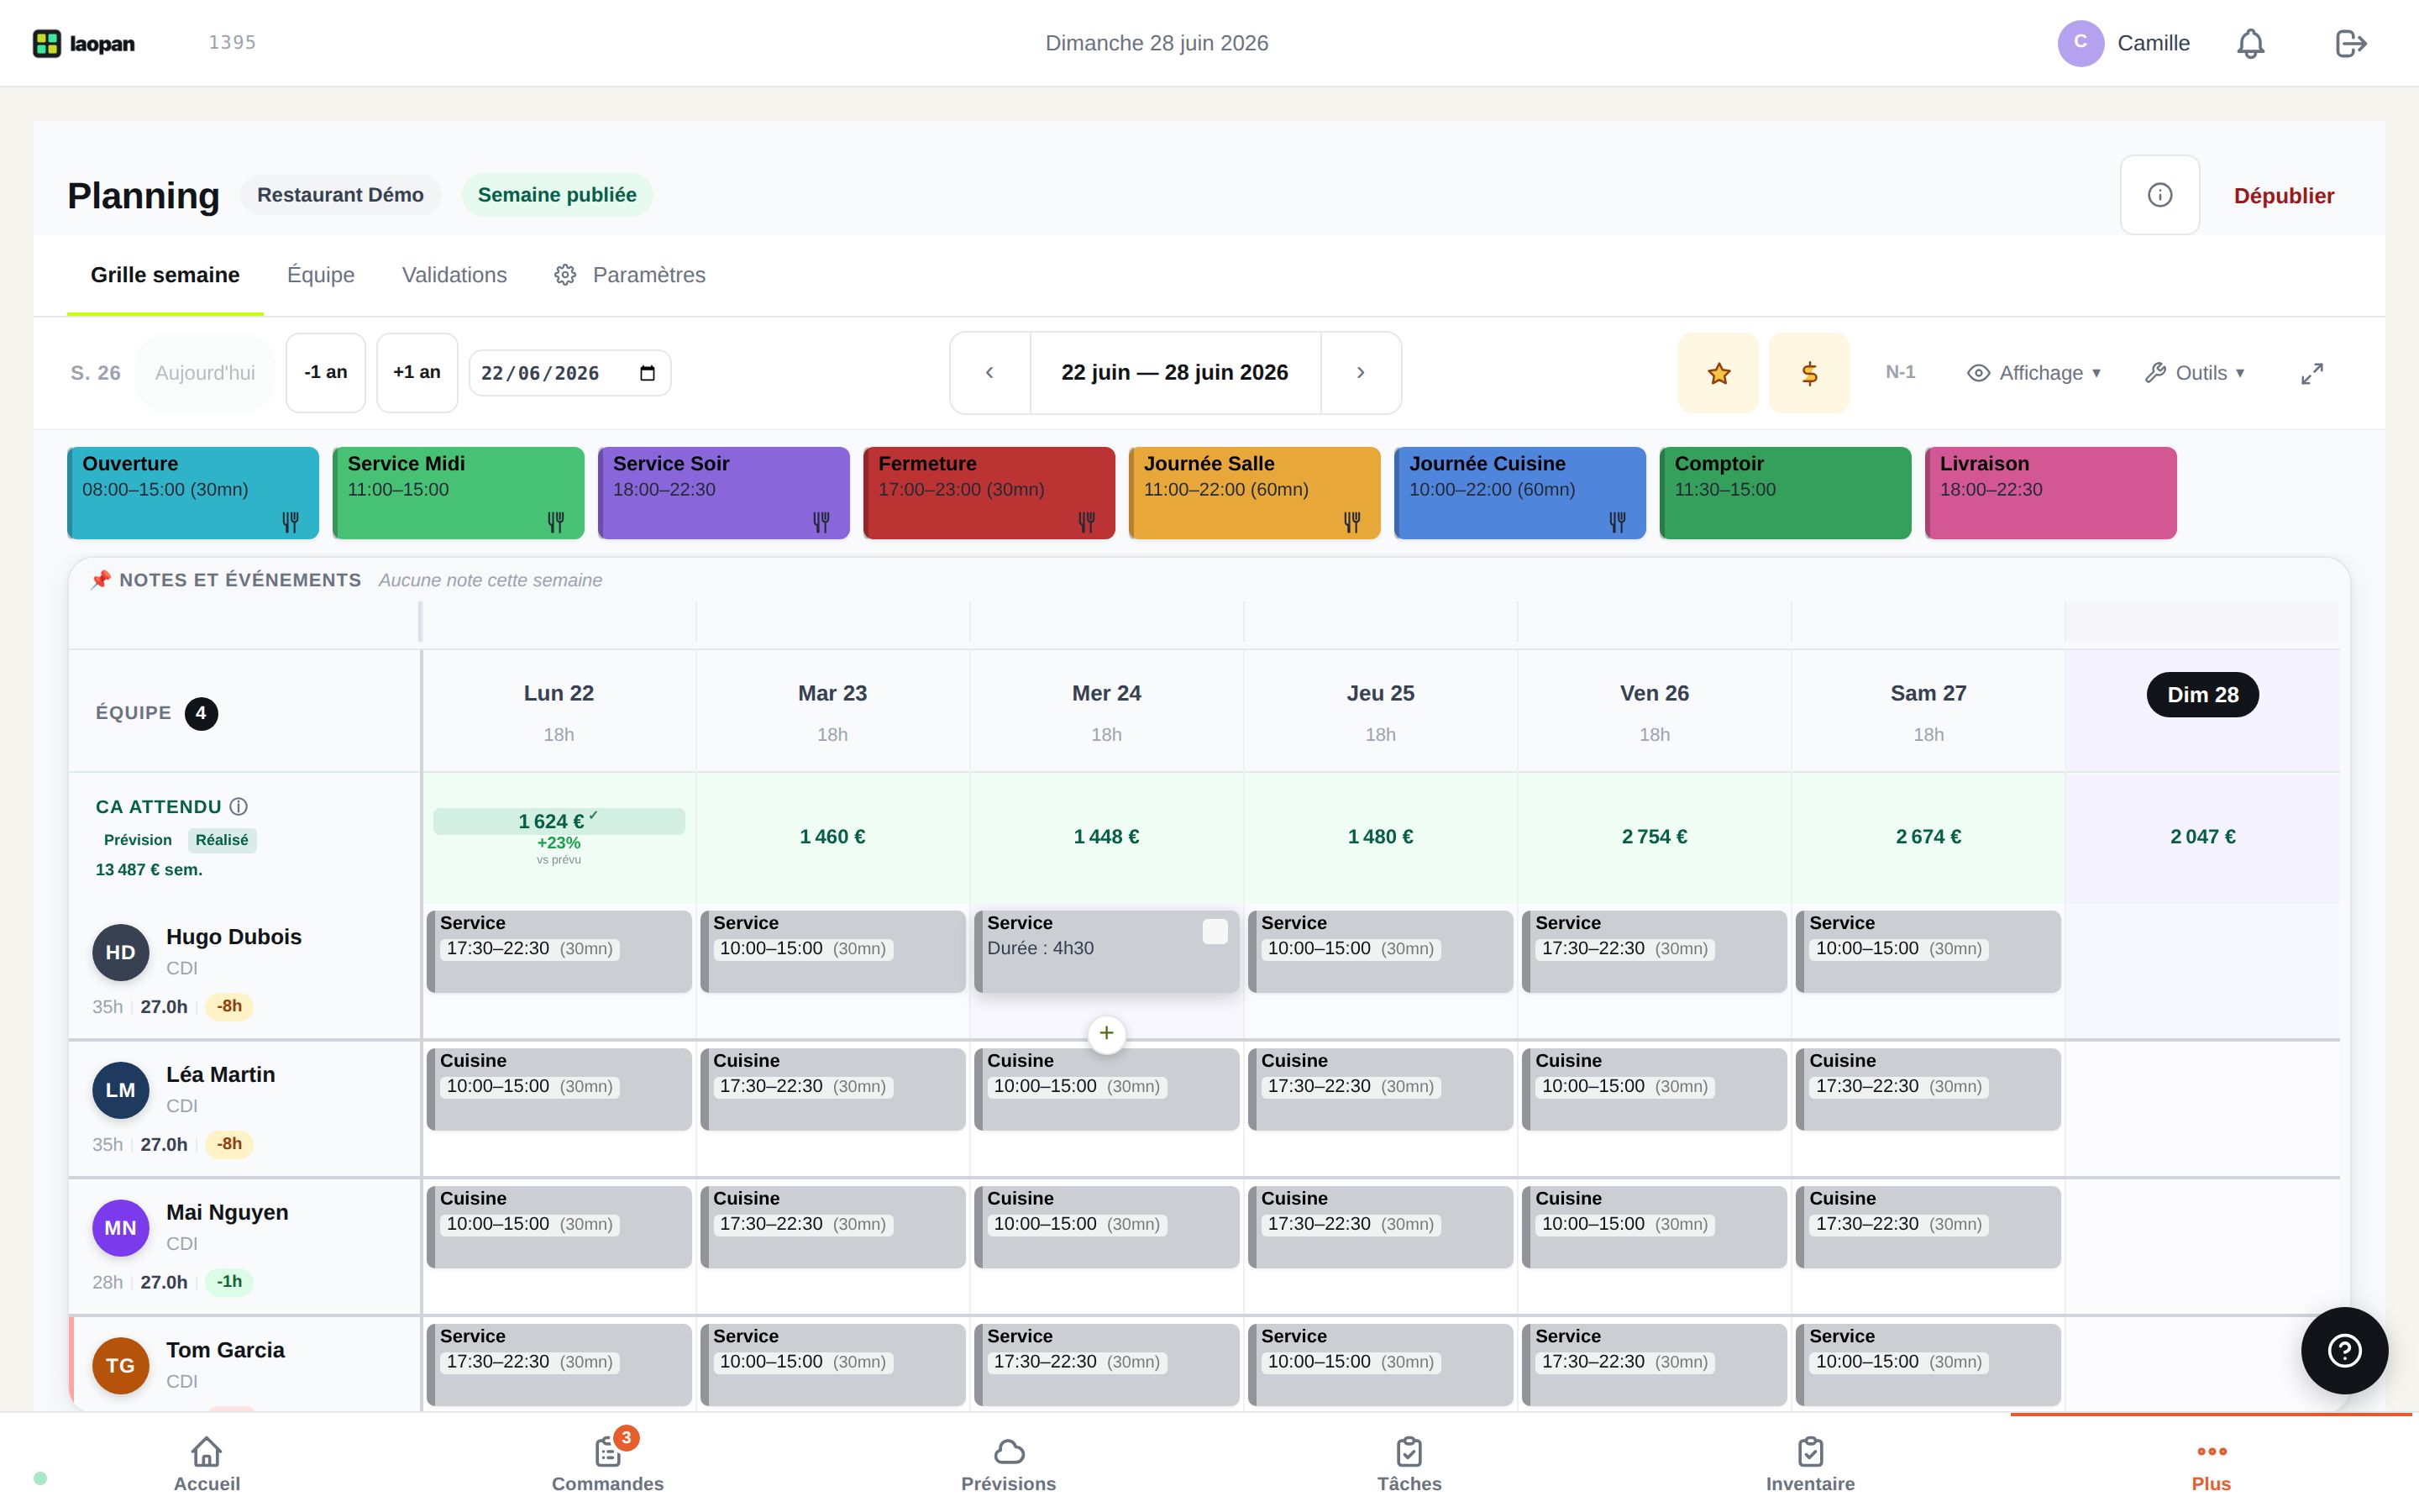This screenshot has height=1512, width=2419.
Task: Open Accueil from bottom navigation
Action: [x=207, y=1464]
